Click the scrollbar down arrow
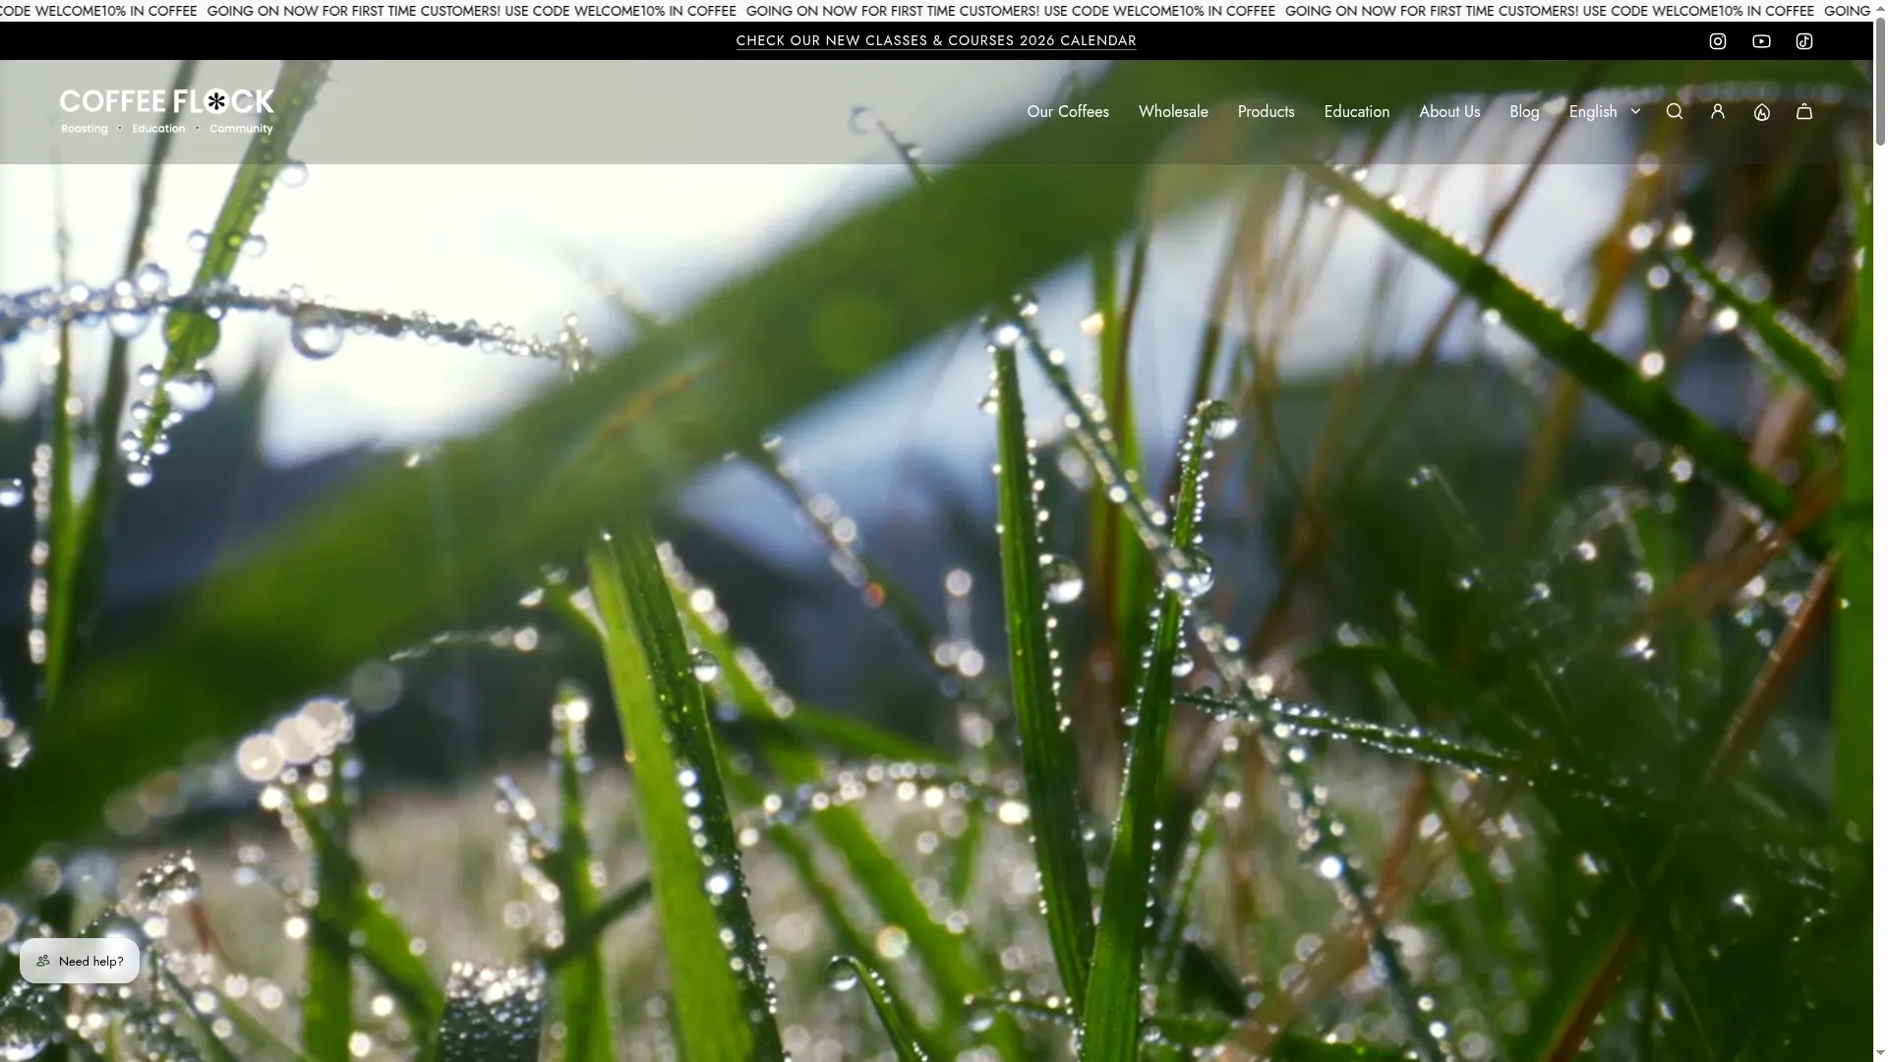The image size is (1888, 1062). 1880,1054
